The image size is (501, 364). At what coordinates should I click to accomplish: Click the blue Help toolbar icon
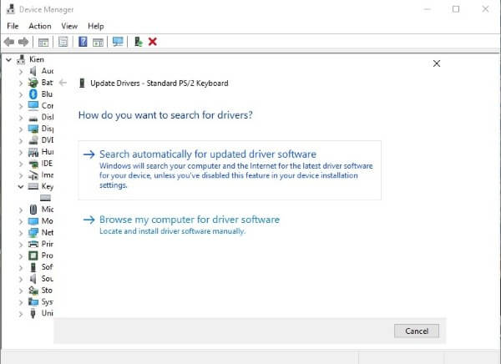pyautogui.click(x=83, y=42)
